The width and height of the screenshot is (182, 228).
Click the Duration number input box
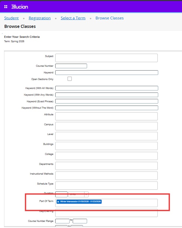click(x=61, y=194)
